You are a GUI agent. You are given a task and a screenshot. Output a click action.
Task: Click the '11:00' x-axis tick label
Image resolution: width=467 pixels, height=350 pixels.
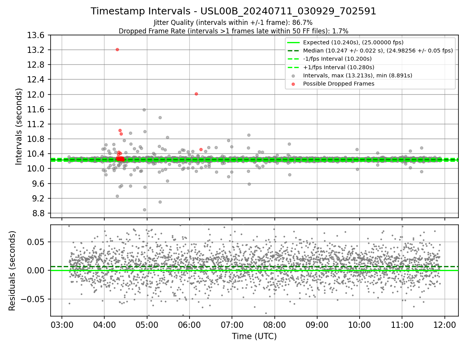coord(402,324)
